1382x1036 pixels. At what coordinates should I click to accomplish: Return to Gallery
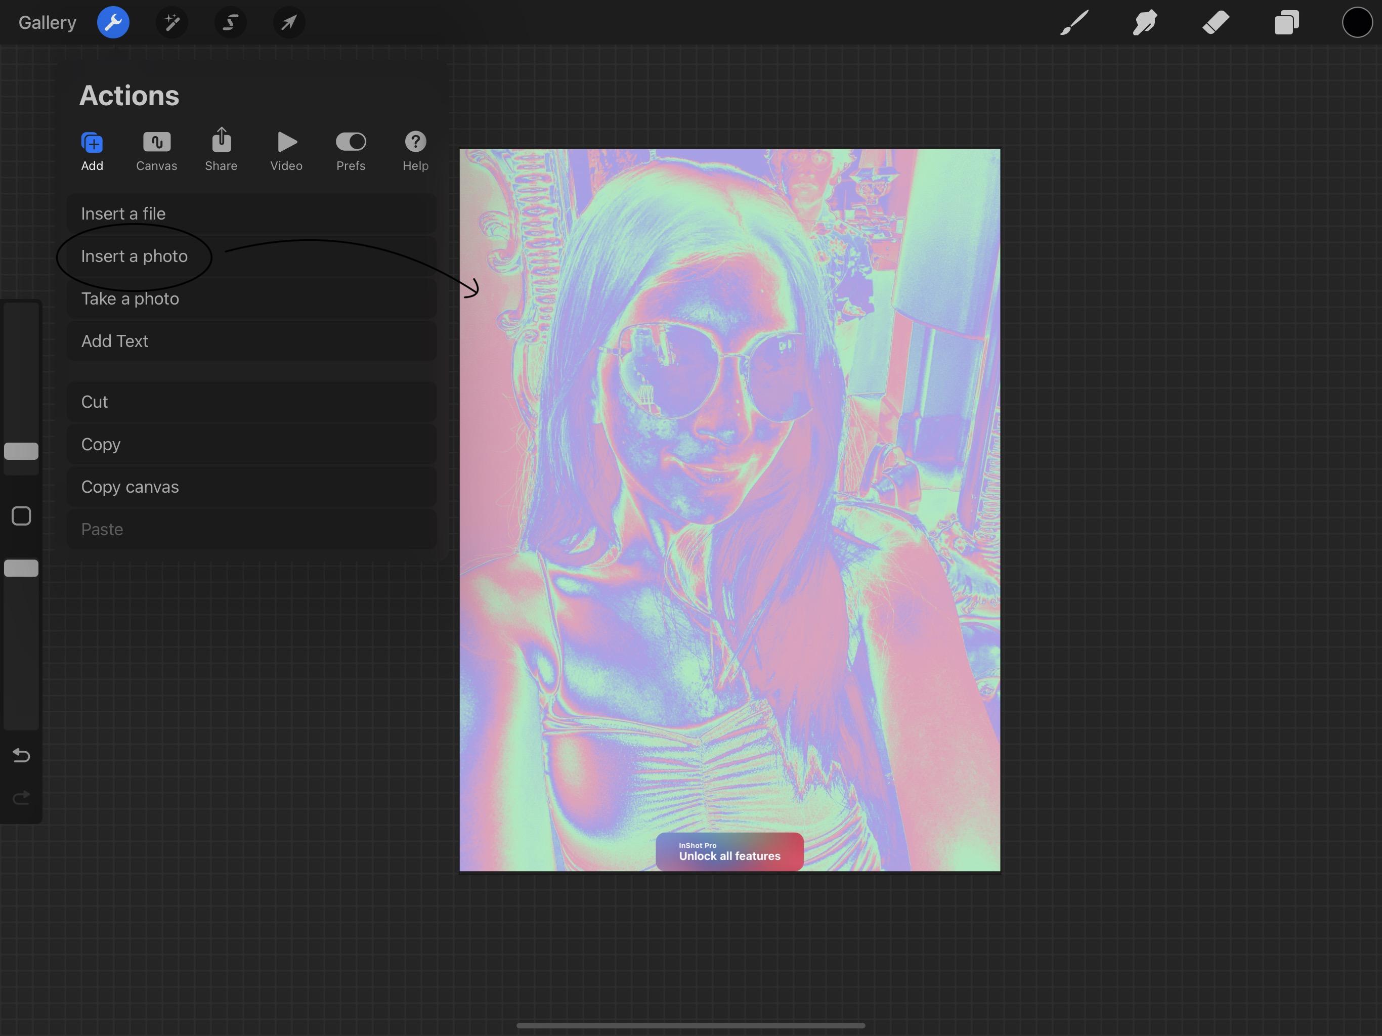point(47,23)
